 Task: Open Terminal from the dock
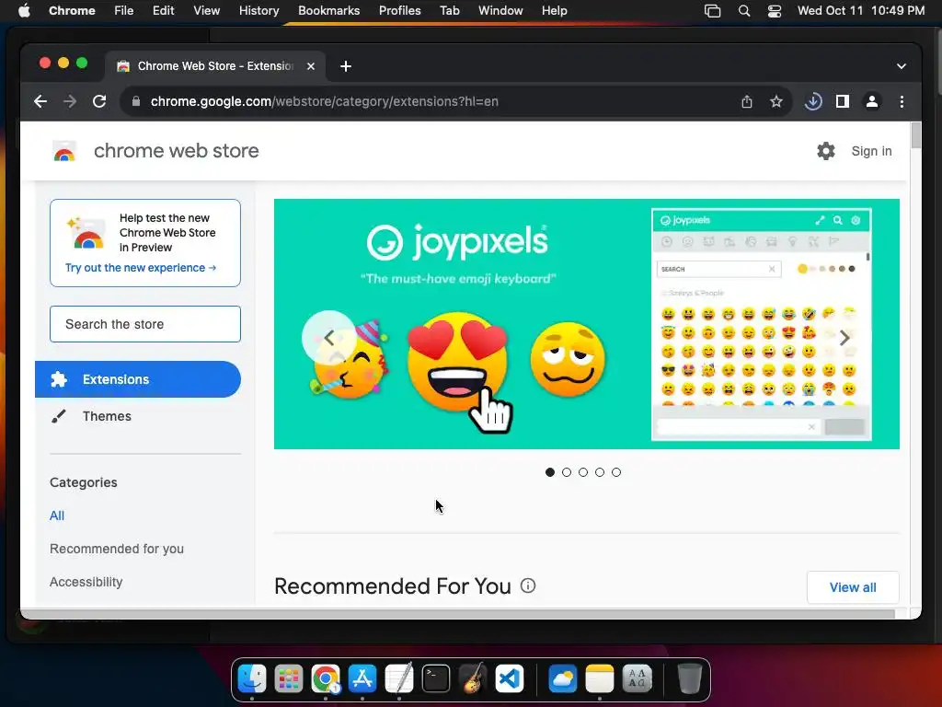[435, 678]
